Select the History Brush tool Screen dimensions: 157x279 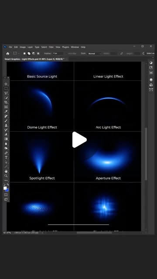6,130
